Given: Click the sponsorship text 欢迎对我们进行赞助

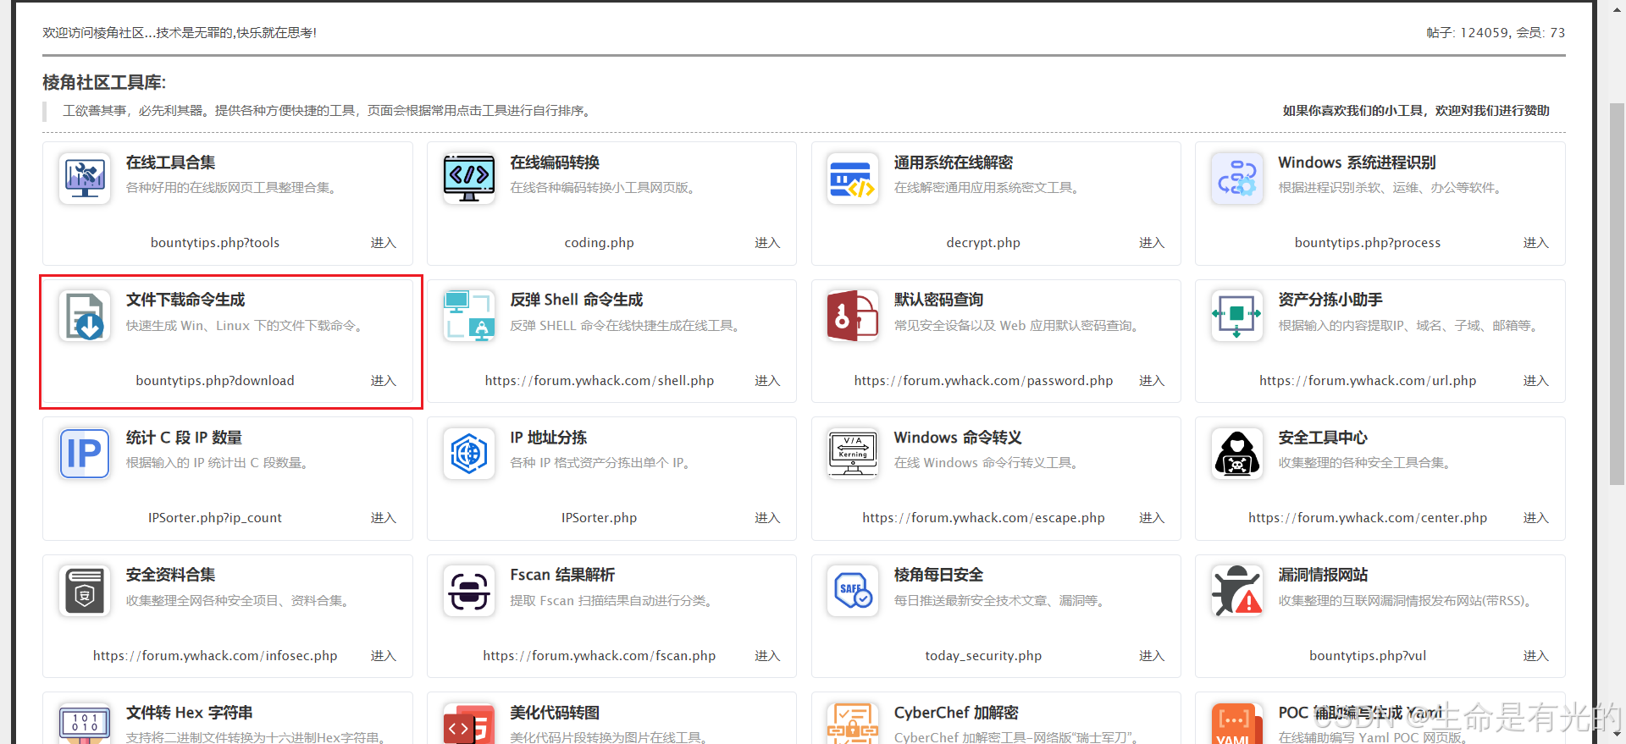Looking at the screenshot, I should pos(1492,111).
